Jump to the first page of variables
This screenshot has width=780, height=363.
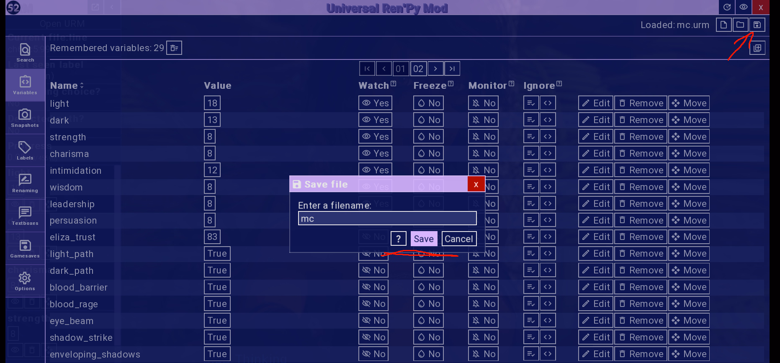click(367, 69)
